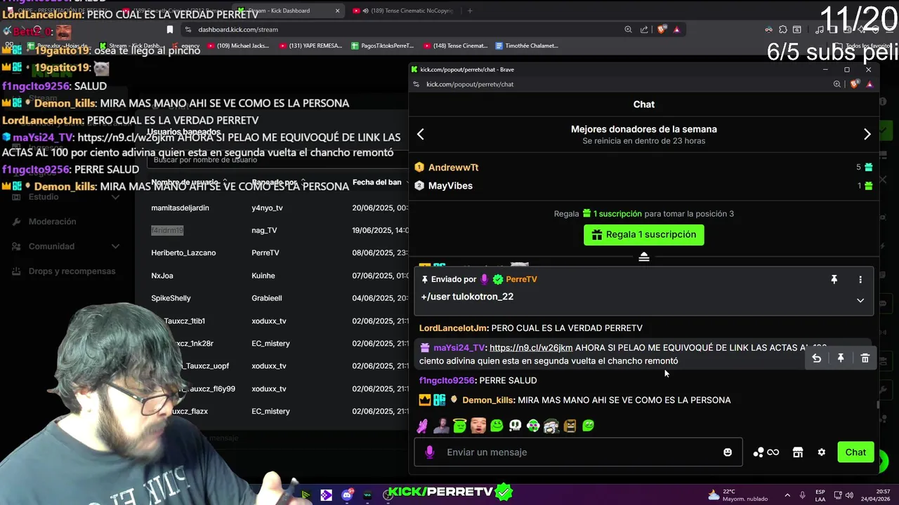Insert the green halo frog emote

tap(459, 425)
